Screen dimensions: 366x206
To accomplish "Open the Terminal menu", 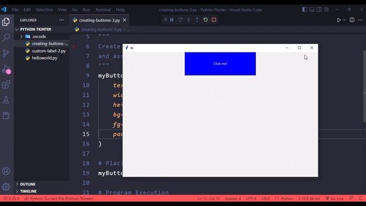I will click(x=103, y=10).
